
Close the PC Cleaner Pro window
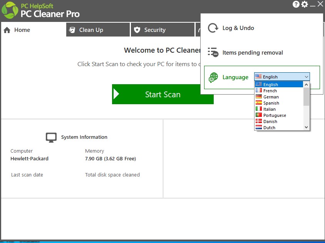point(320,4)
